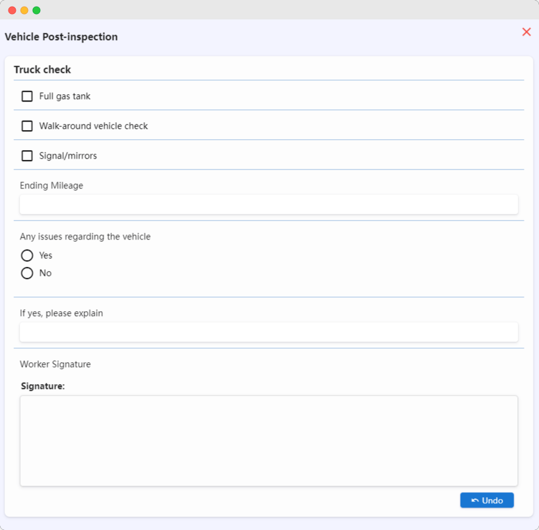Click the 'Any issues regarding the vehicle' question text

point(85,236)
